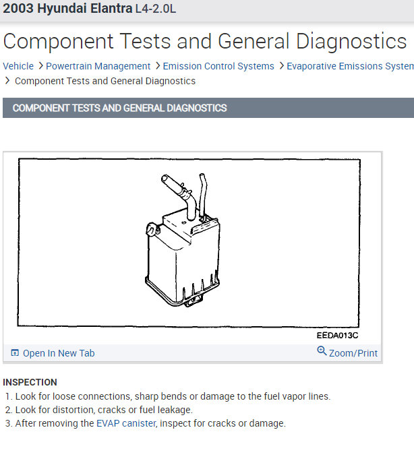Click the Zoom/Print magnifier icon
Screen dimensions: 414x463
[322, 352]
